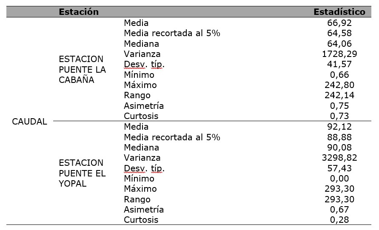Viewport: 379px width, 230px height.
Task: Click the Curtosis value 0,73
Action: click(x=339, y=116)
